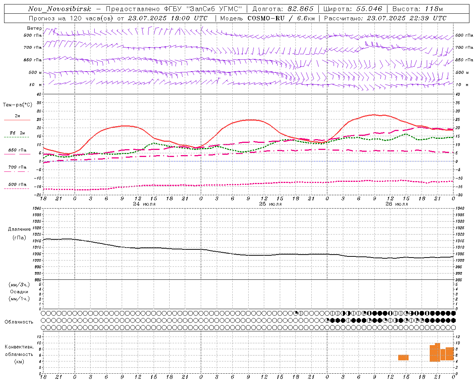Click the '(мм/1ч.)' precipitation unit label

click(19, 299)
